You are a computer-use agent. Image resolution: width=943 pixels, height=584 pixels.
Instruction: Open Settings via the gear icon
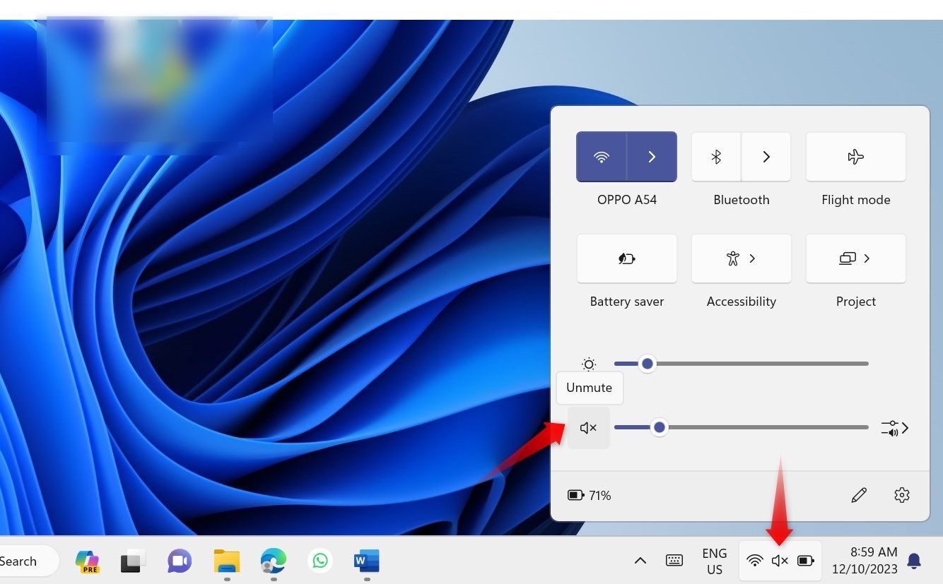click(902, 495)
